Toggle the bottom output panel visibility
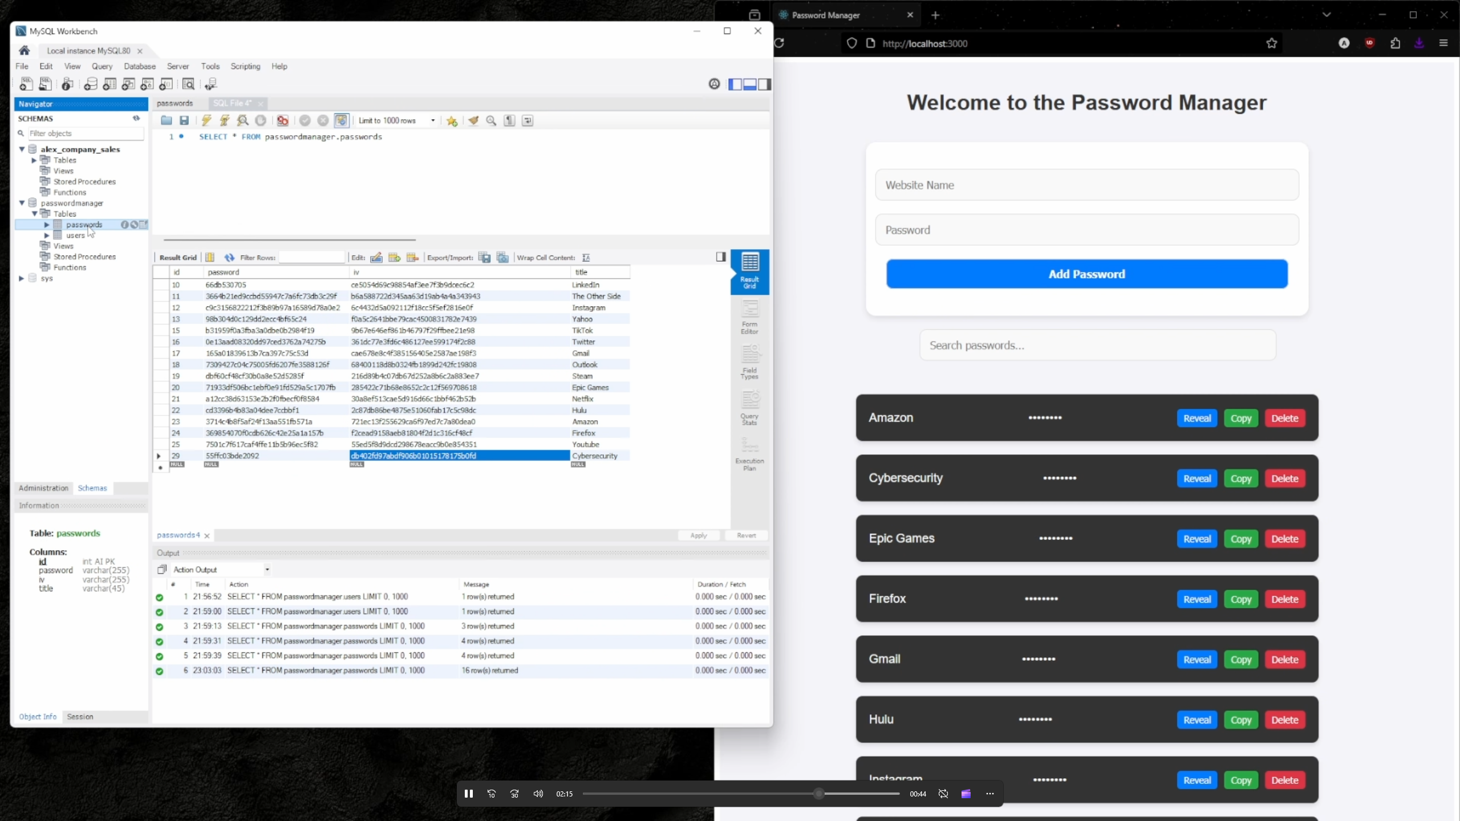The height and width of the screenshot is (821, 1460). click(x=750, y=84)
